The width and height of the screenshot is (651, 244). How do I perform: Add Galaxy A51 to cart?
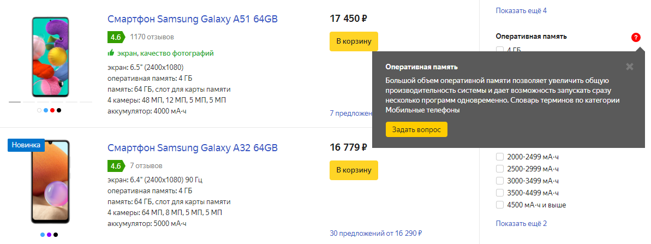point(354,41)
